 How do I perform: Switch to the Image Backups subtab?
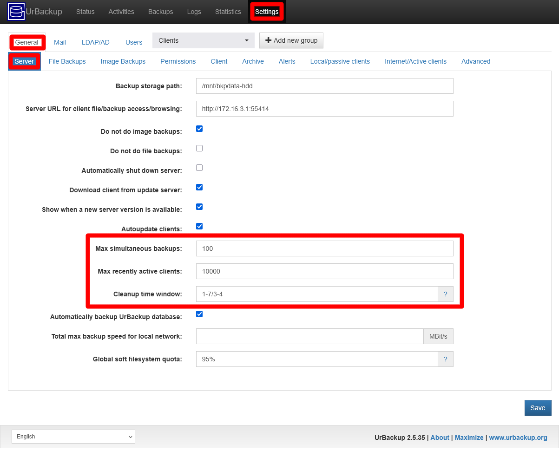pyautogui.click(x=123, y=61)
